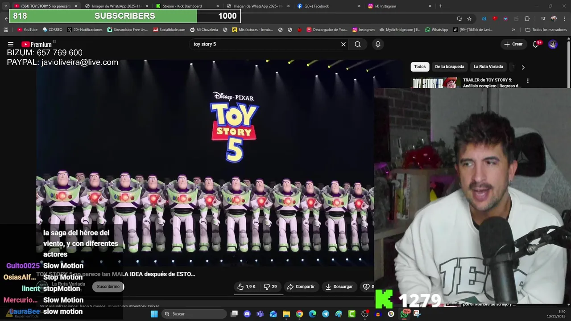Open WhatsApp from the taskbar
Viewport: 571px width, 321px height.
coord(404,314)
